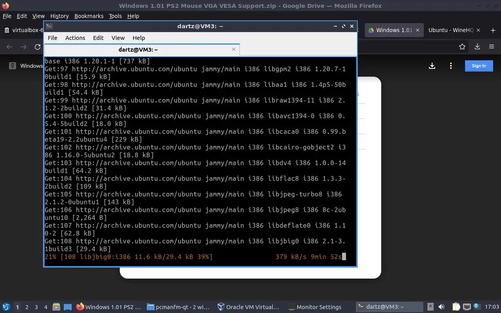Switch to workspace 4 in the pager

pyautogui.click(x=46, y=307)
